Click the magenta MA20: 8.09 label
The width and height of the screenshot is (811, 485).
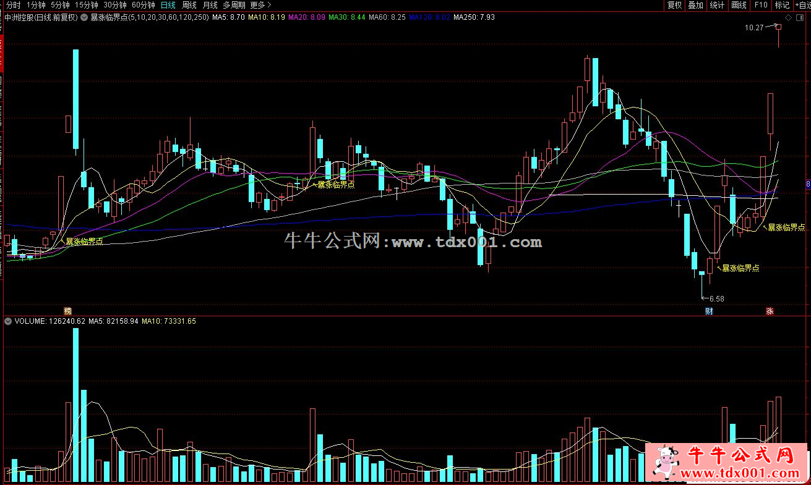pyautogui.click(x=307, y=17)
